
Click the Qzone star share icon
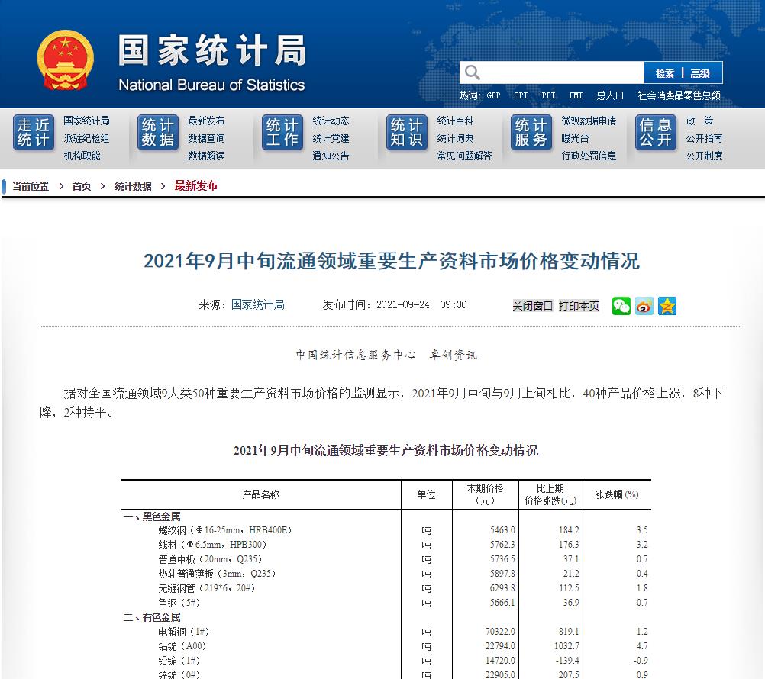(x=667, y=306)
